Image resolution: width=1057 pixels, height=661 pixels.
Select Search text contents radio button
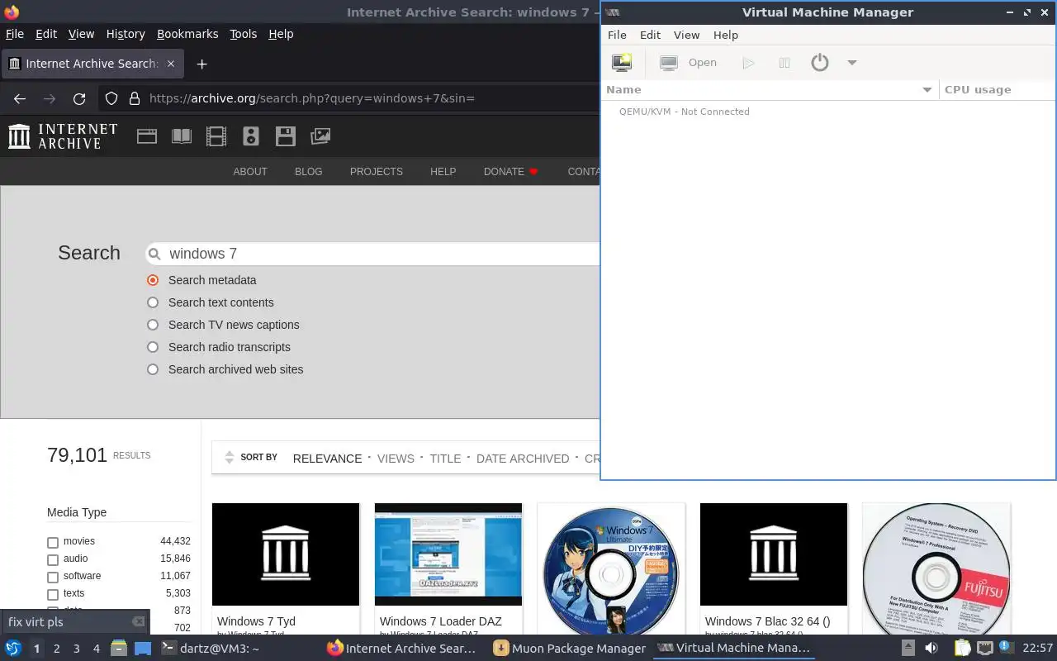153,302
